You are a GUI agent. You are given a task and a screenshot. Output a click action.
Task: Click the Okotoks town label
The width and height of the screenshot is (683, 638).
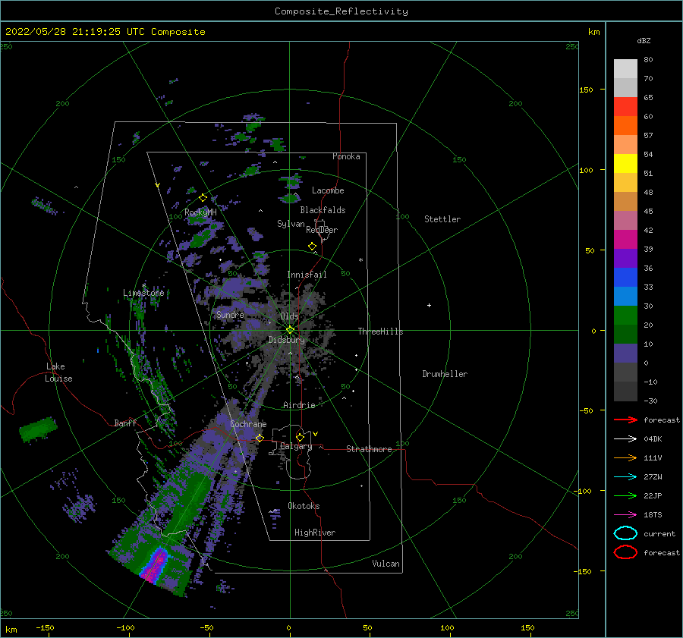coord(304,506)
